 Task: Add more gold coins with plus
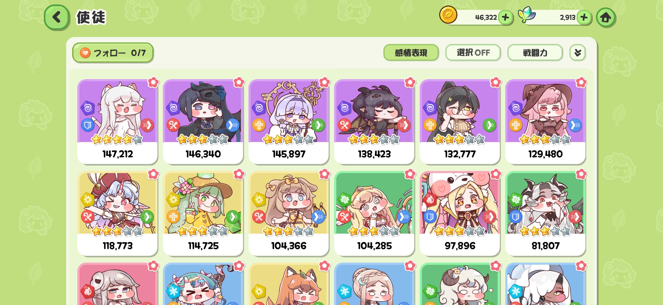tap(505, 17)
